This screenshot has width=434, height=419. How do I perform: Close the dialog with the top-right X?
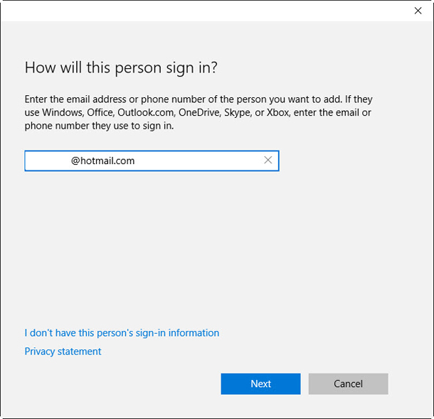(x=418, y=11)
